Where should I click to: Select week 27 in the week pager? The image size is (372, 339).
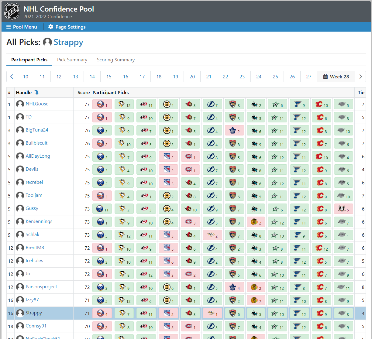click(x=309, y=77)
